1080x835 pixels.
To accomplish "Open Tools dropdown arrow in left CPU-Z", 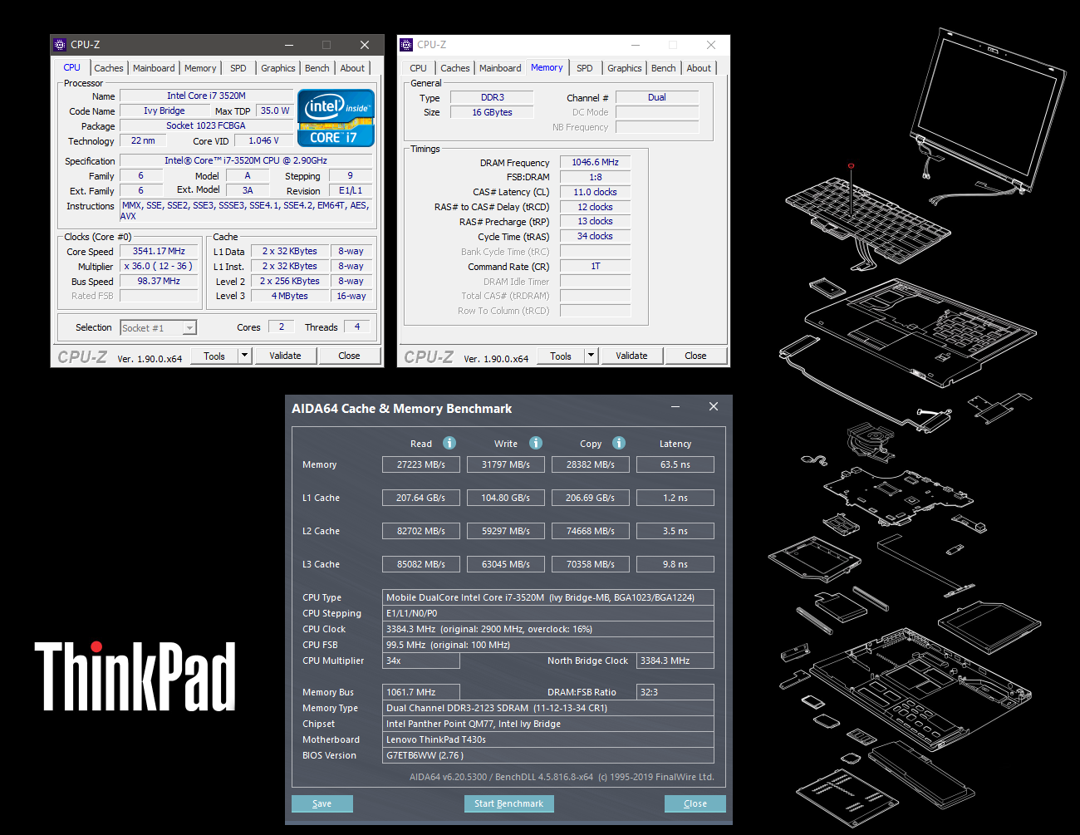I will point(245,356).
